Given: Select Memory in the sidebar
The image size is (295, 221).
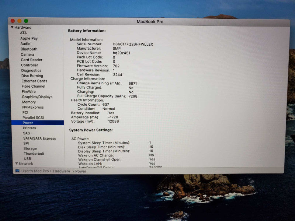Looking at the screenshot, I should pos(29,102).
